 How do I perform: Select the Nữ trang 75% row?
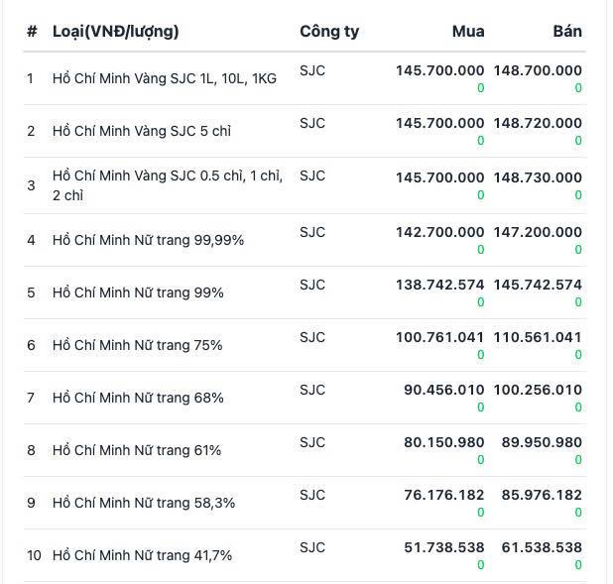(305, 345)
